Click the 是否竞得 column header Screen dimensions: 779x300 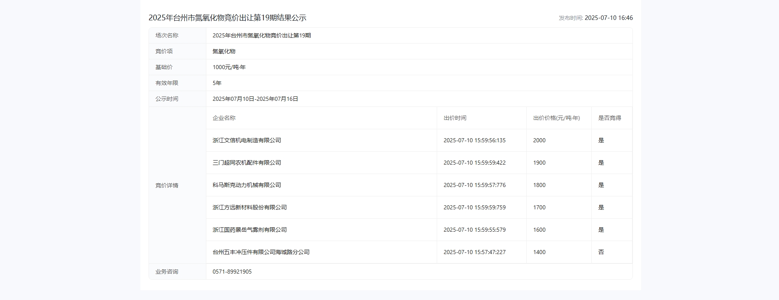(610, 118)
